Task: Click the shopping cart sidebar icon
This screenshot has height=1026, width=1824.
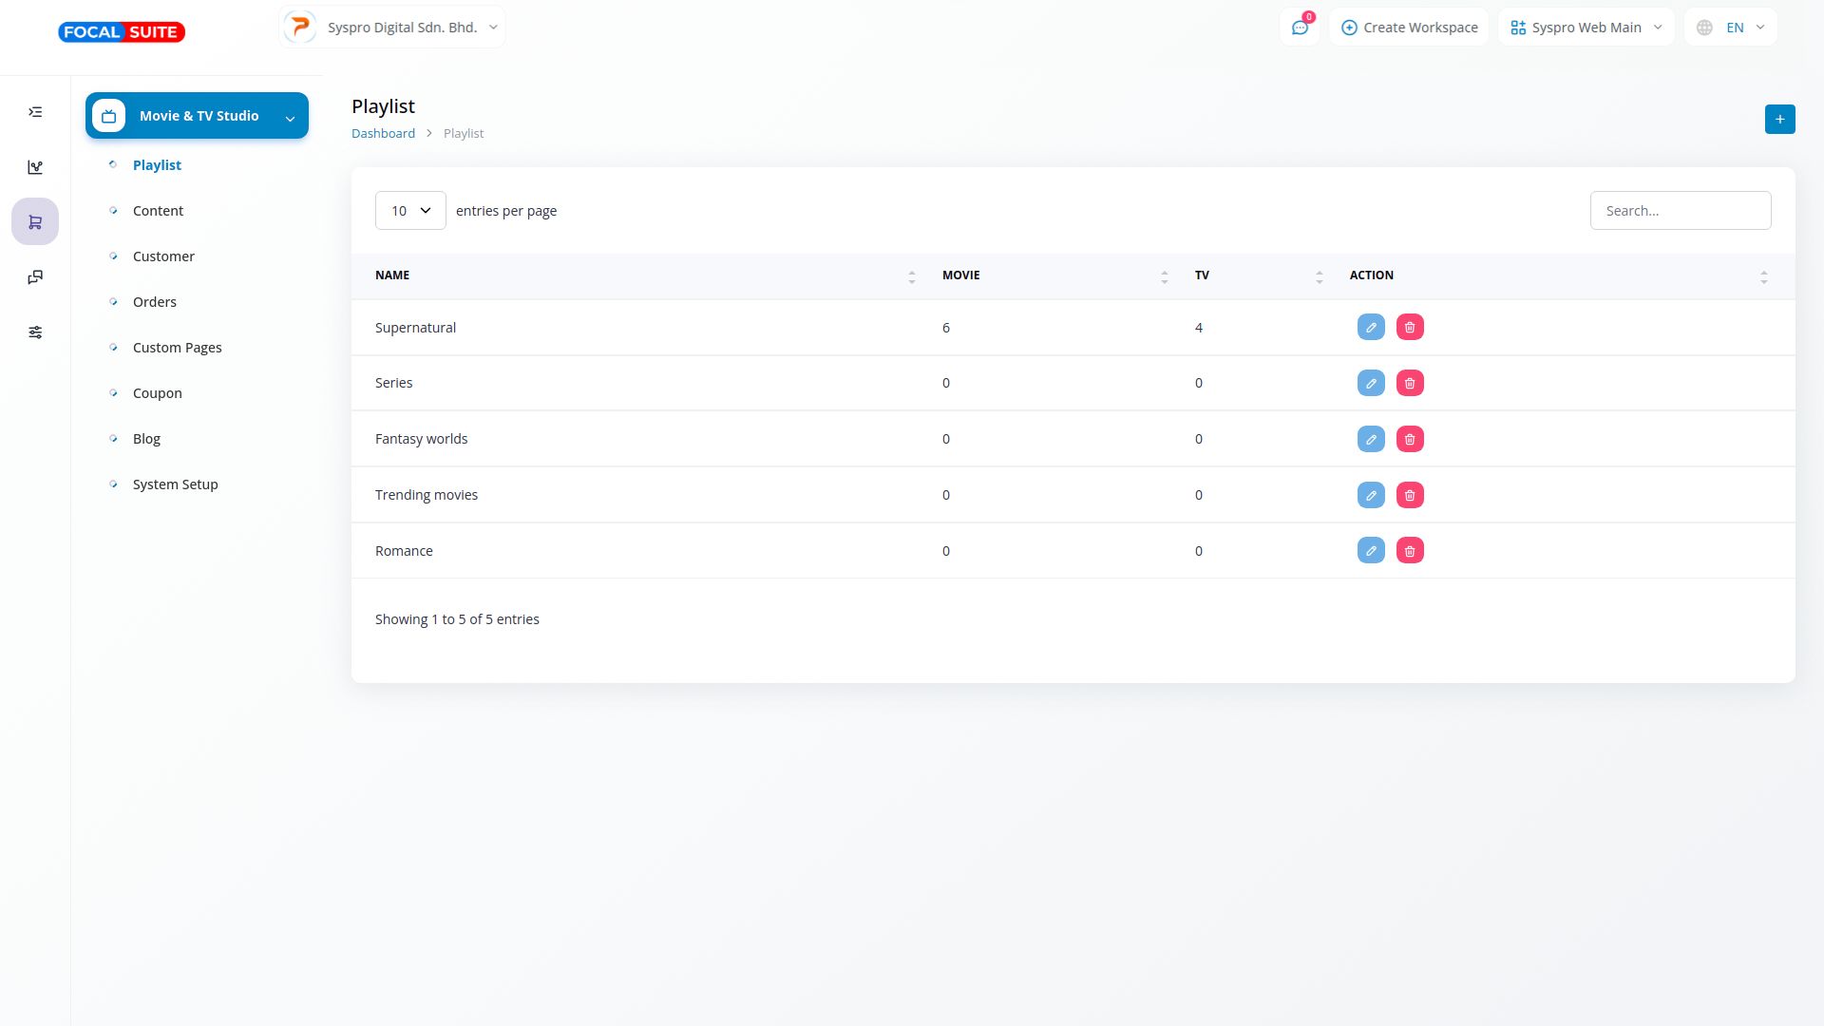Action: tap(35, 222)
